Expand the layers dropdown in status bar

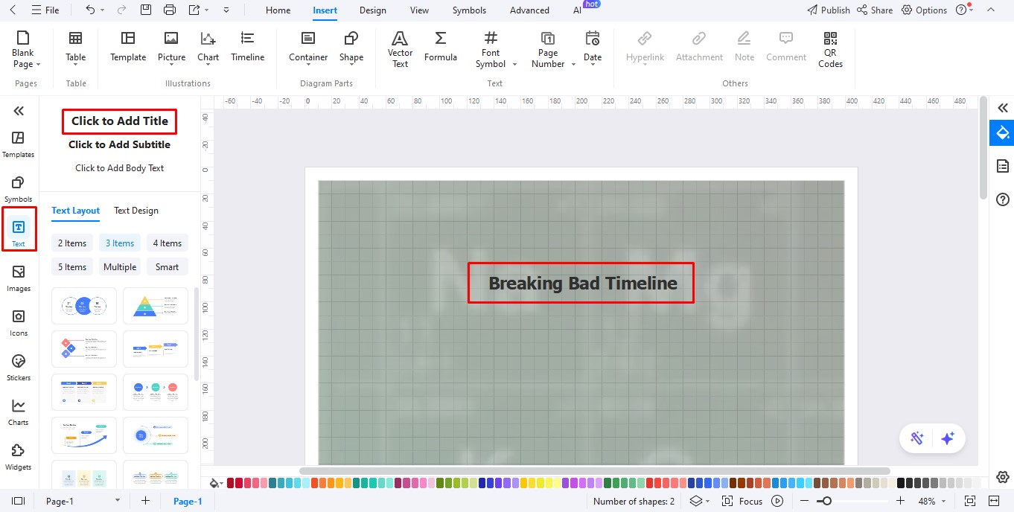[x=707, y=501]
